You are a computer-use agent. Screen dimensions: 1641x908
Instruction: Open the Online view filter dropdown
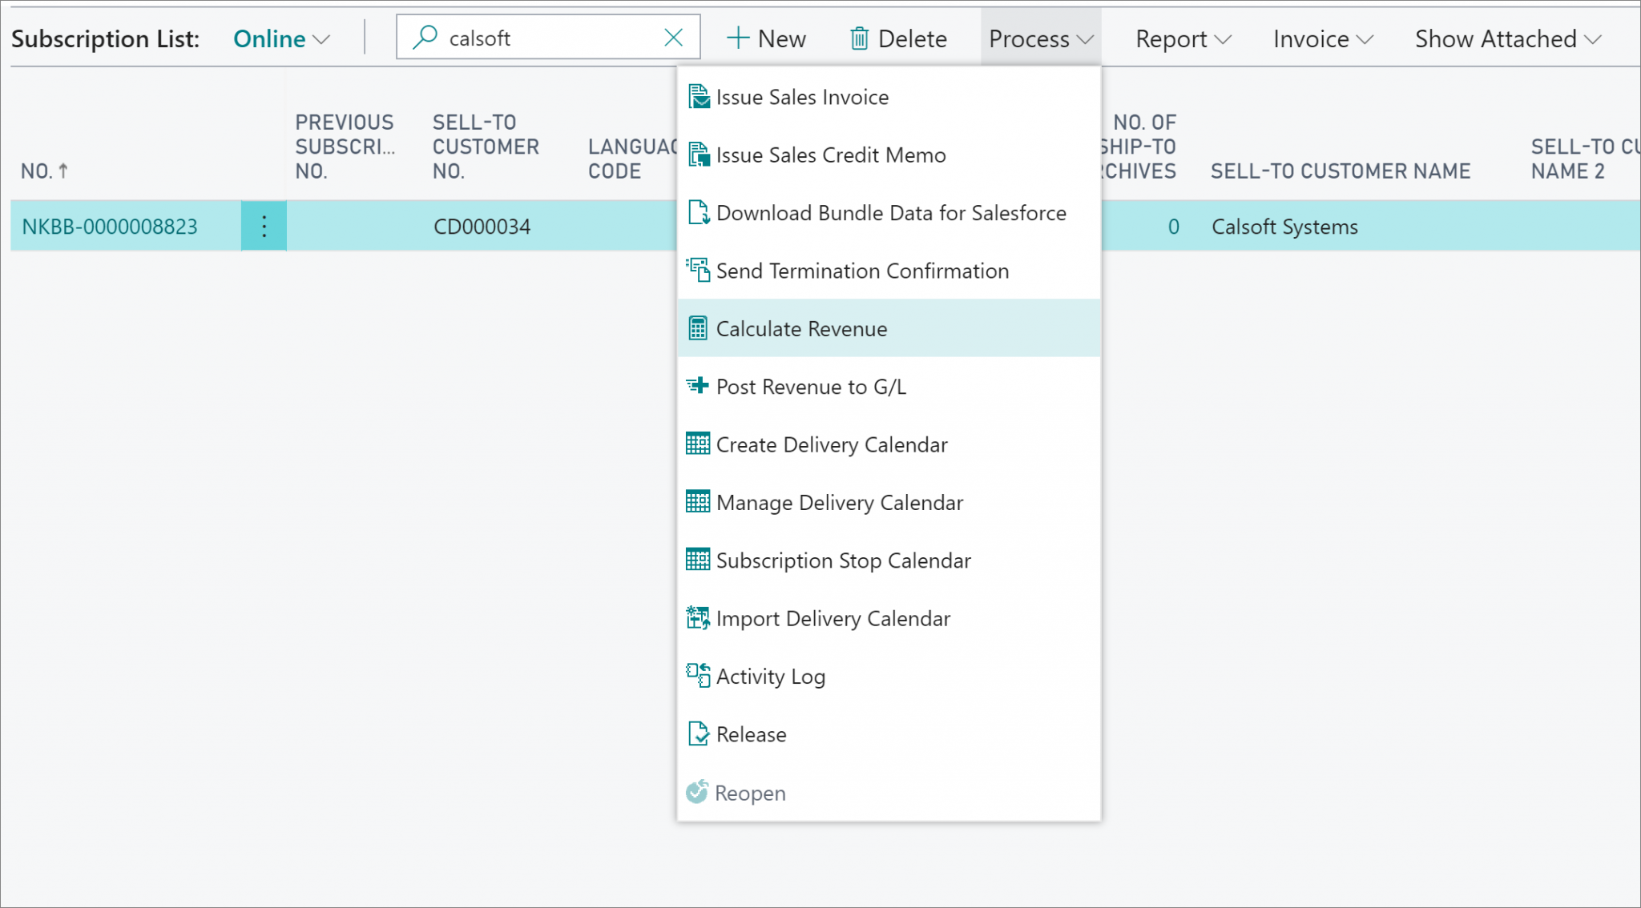[280, 38]
